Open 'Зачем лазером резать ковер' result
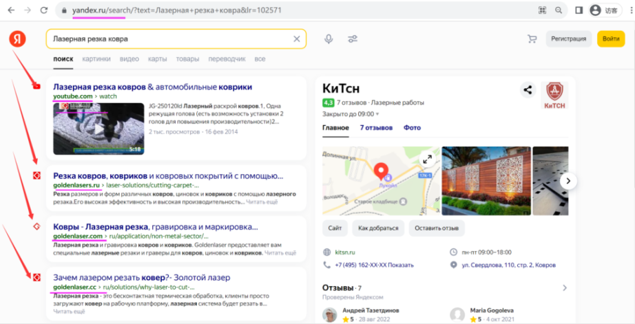Image resolution: width=635 pixels, height=324 pixels. pos(141,277)
